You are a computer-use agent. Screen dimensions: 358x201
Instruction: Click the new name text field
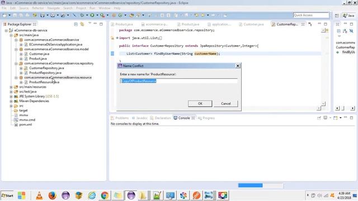(178, 81)
